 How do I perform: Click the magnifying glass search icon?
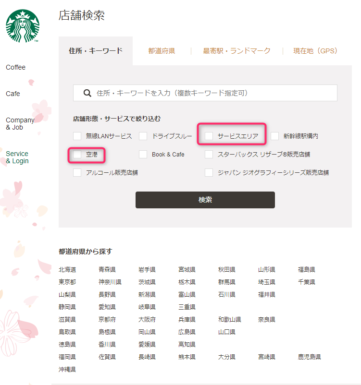click(x=87, y=93)
